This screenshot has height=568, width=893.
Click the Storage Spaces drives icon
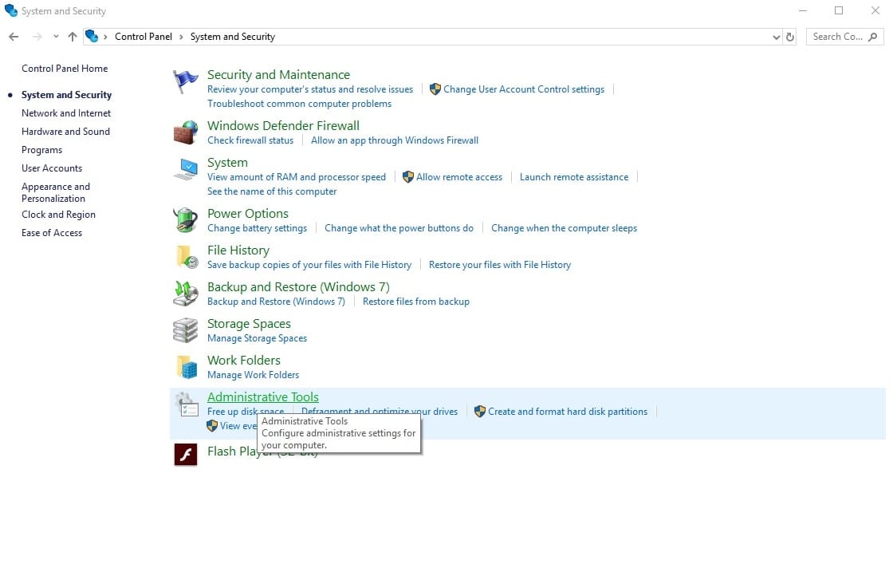pyautogui.click(x=186, y=330)
